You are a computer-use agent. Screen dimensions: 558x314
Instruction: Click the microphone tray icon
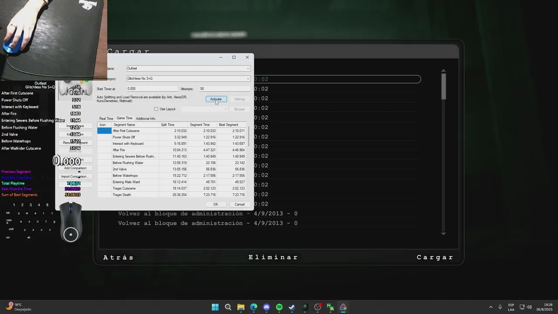500,307
